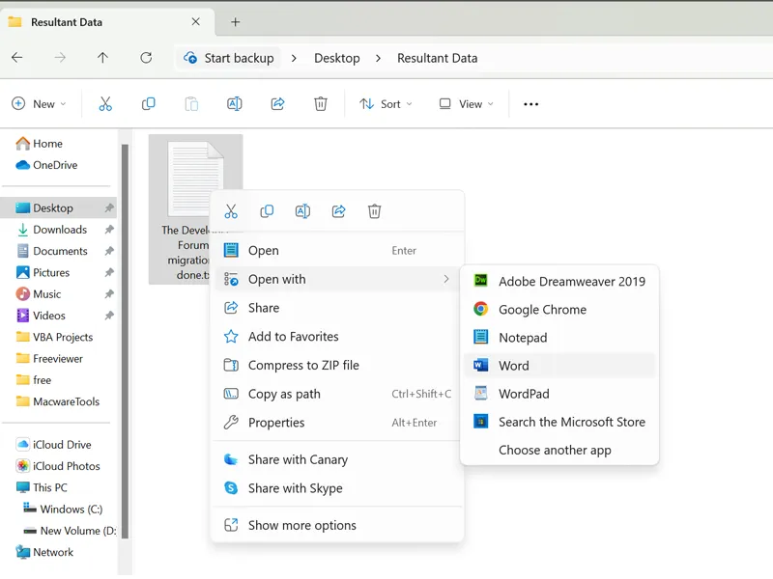Click the Copy icon in the toolbar
This screenshot has height=579, width=773.
coord(148,104)
